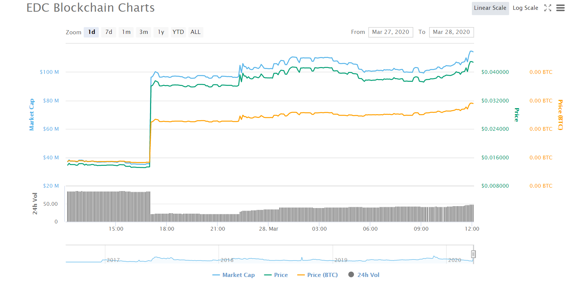Click the 12:00 time axis label
Screen dimensions: 571x283
coord(472,229)
